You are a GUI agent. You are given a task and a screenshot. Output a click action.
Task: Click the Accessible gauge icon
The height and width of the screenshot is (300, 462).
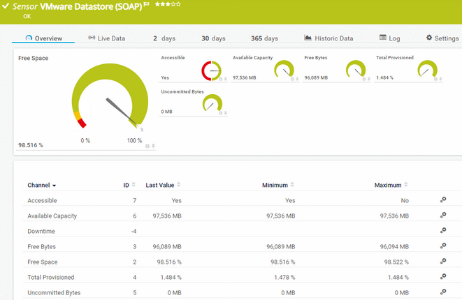[210, 70]
